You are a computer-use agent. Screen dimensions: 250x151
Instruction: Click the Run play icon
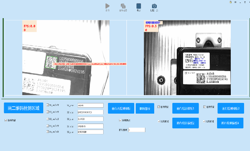[108, 6]
